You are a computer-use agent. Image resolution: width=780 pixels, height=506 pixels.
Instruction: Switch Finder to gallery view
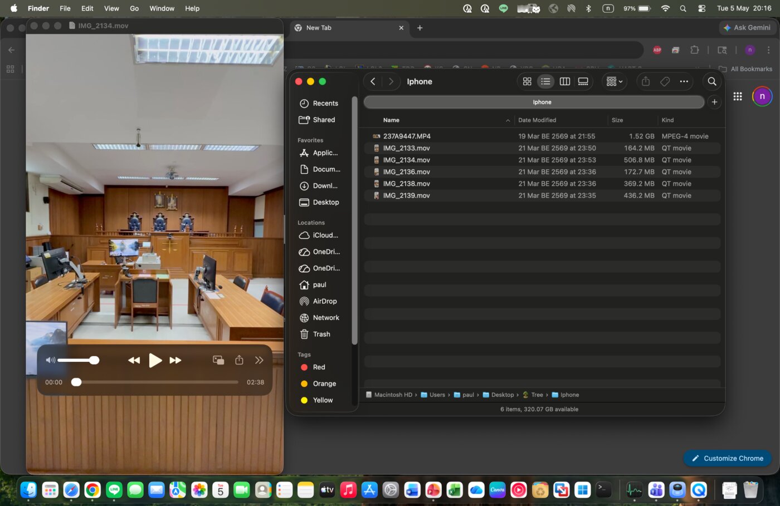tap(583, 81)
